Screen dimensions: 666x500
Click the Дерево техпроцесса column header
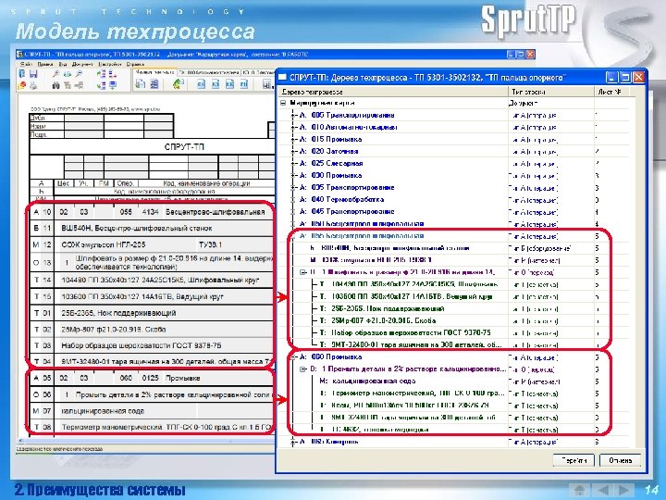[x=393, y=92]
